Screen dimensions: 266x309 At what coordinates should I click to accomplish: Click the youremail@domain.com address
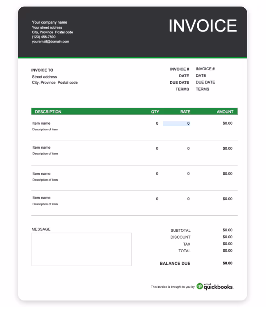coord(50,42)
